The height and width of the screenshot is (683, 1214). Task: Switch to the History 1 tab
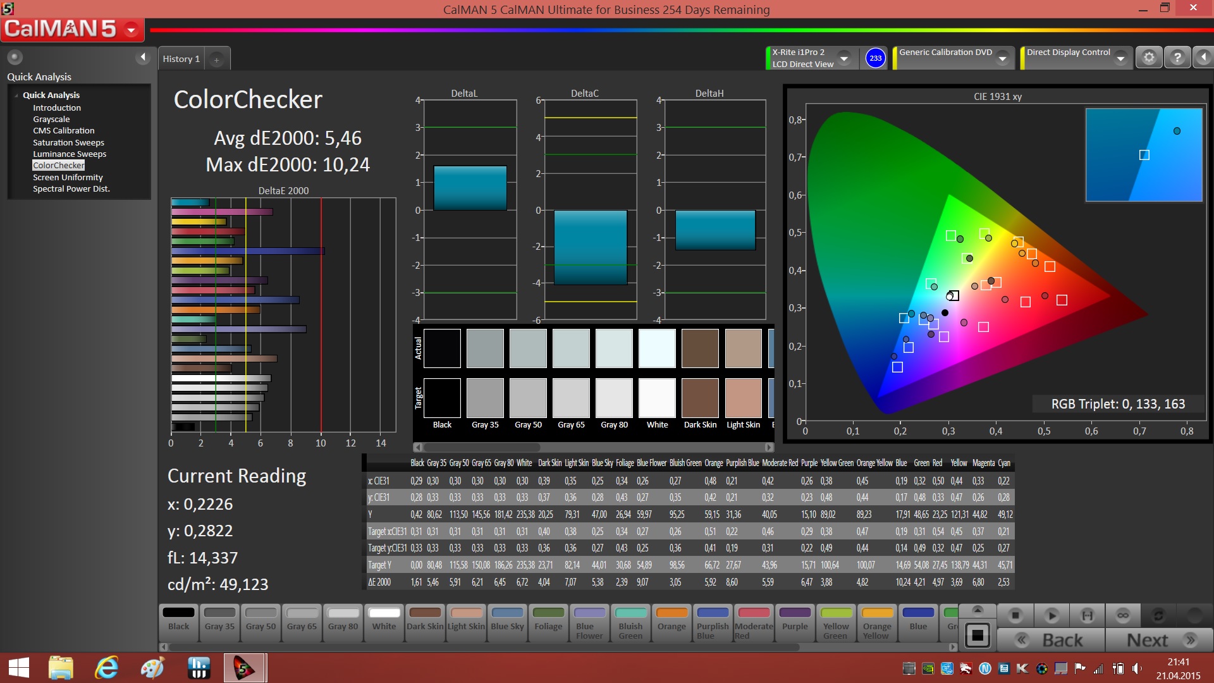[181, 59]
